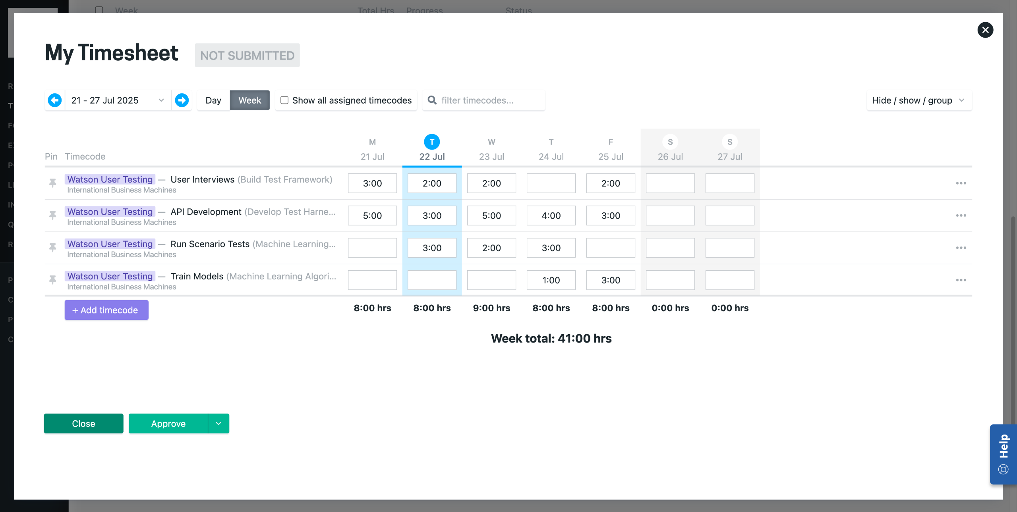Click the Add timecode button

[106, 310]
